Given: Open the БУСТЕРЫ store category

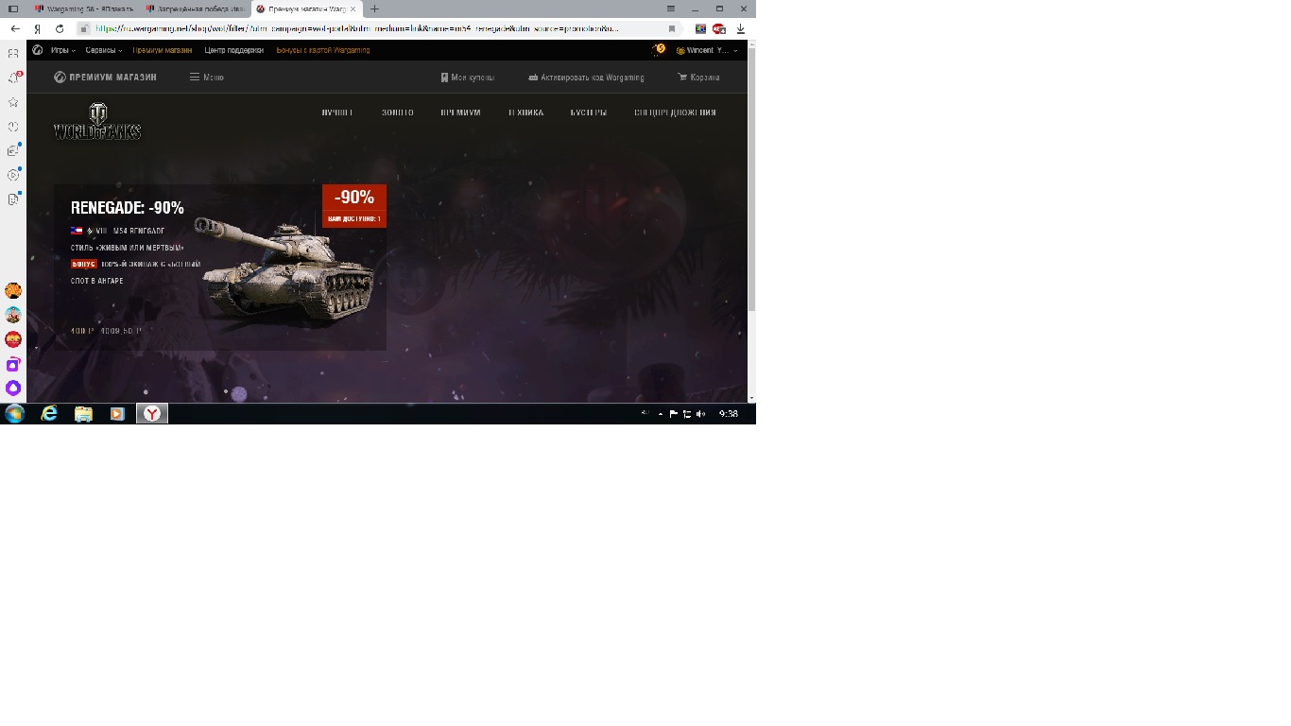Looking at the screenshot, I should point(589,112).
